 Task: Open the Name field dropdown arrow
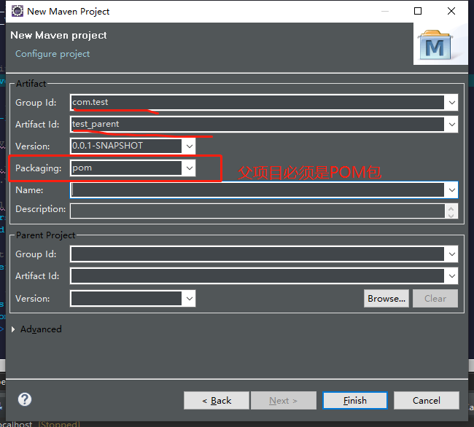click(451, 190)
